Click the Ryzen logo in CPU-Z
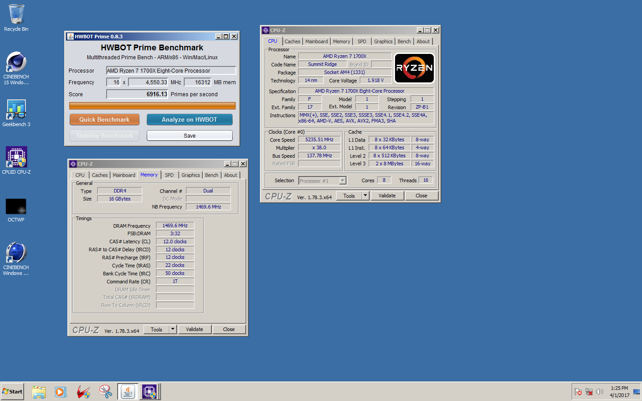 414,68
